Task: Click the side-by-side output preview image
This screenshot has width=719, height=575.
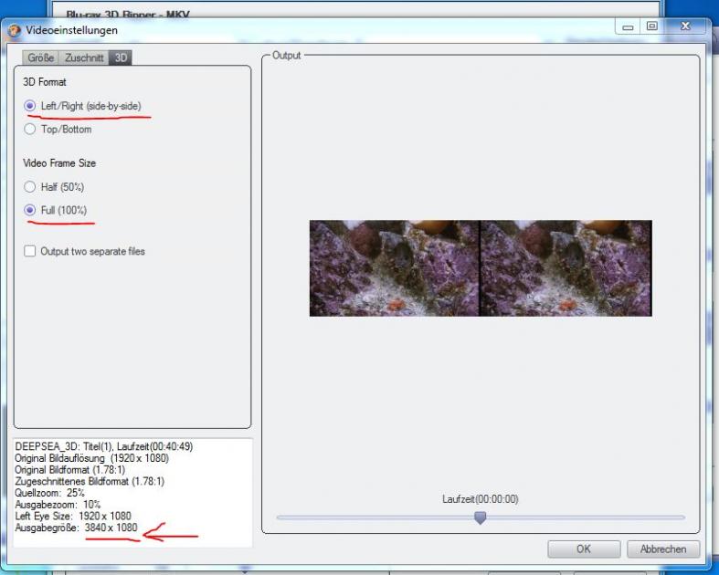Action: tap(481, 268)
